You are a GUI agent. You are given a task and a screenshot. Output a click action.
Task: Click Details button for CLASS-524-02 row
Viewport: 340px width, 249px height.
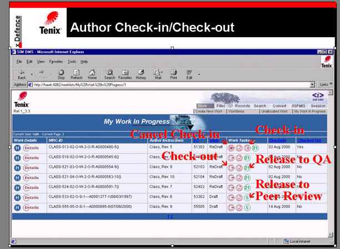click(31, 188)
